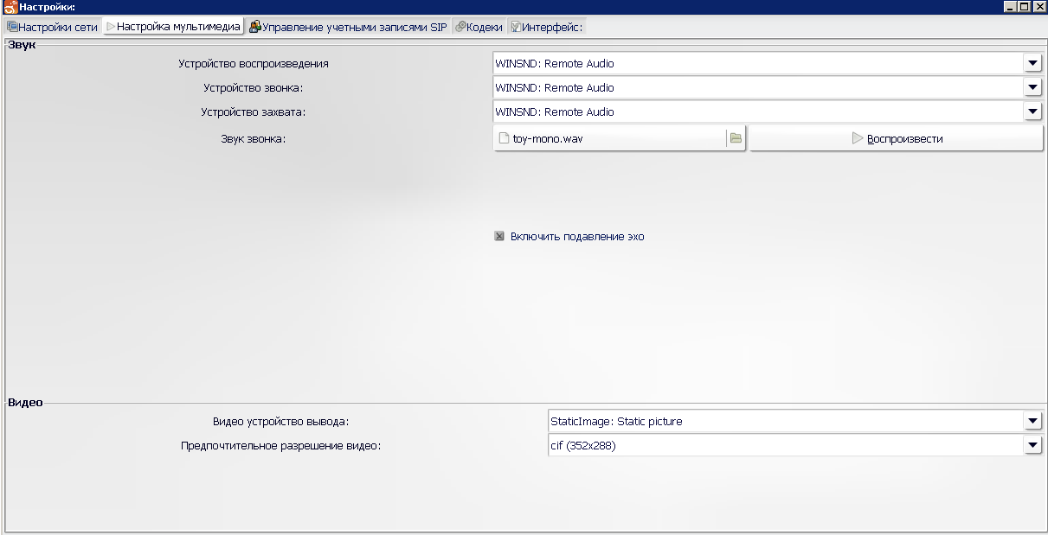Disable the Включить подавление эхо checkbox

point(499,236)
